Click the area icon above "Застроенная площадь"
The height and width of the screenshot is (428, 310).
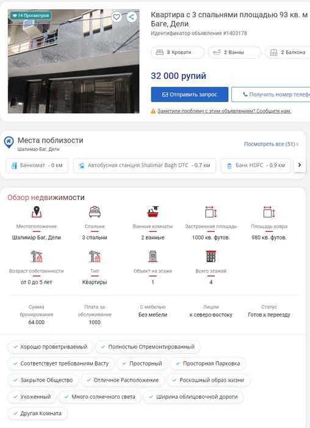[211, 212]
